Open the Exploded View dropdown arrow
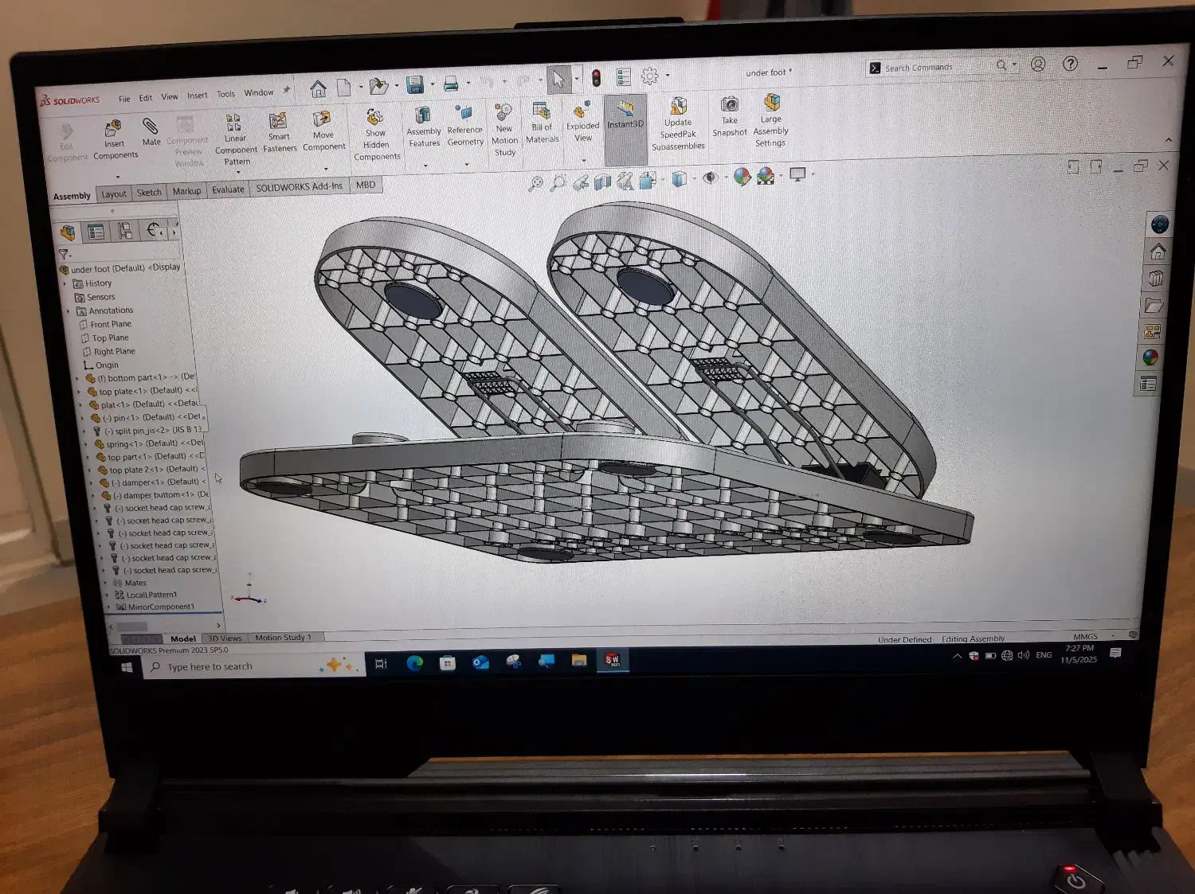 tap(584, 159)
